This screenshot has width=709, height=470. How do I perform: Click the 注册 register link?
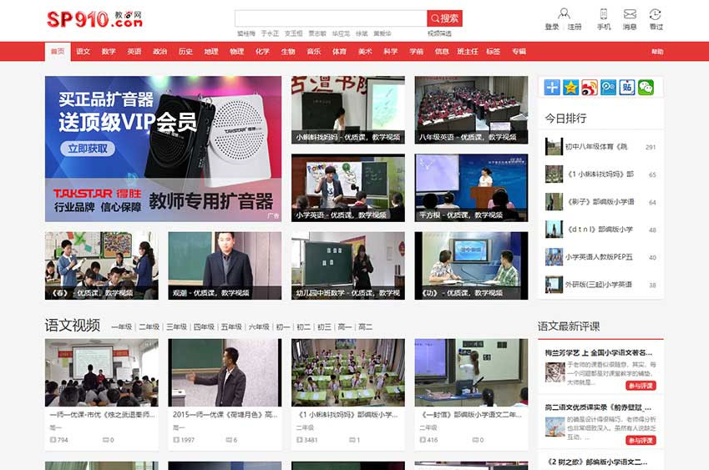575,28
